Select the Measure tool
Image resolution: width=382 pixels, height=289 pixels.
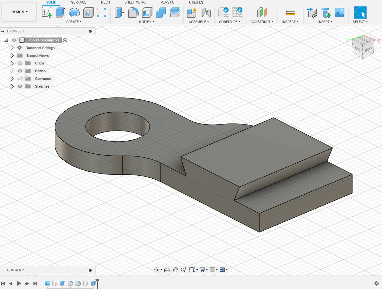[x=290, y=13]
